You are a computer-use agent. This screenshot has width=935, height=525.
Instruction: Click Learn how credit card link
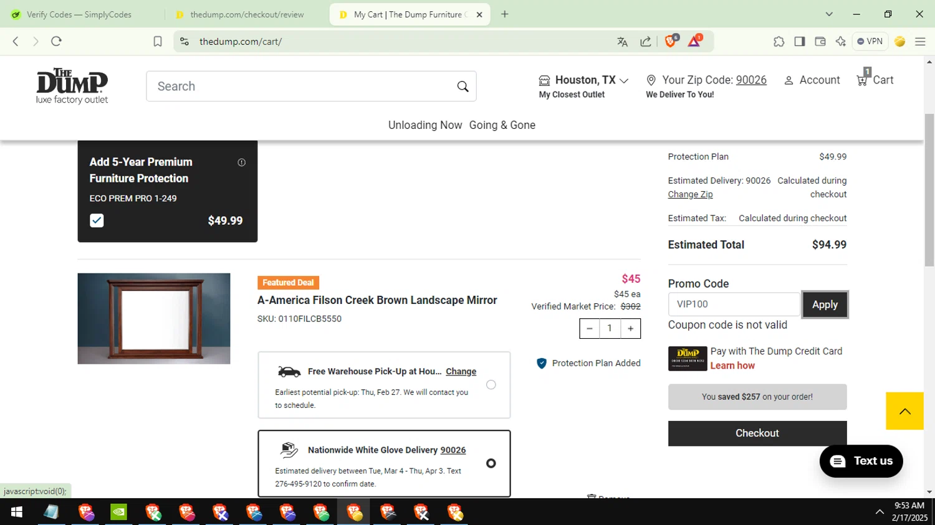(732, 366)
